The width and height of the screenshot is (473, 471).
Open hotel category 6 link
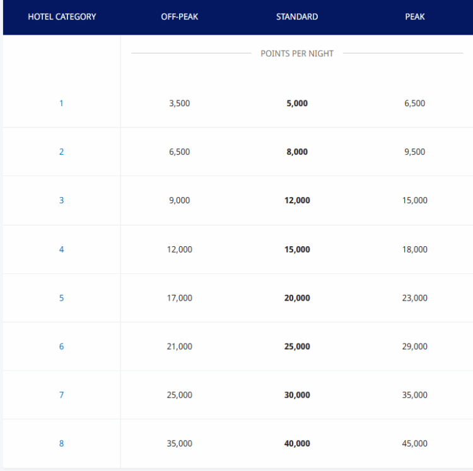[x=61, y=347]
